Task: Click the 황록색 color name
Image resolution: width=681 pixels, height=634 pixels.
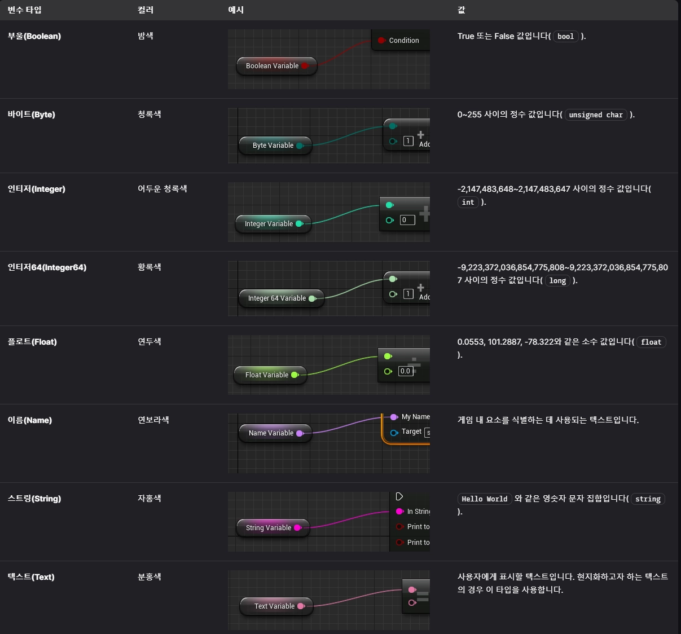Action: (x=150, y=267)
